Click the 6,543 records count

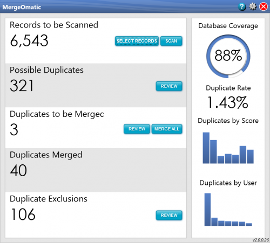(29, 40)
